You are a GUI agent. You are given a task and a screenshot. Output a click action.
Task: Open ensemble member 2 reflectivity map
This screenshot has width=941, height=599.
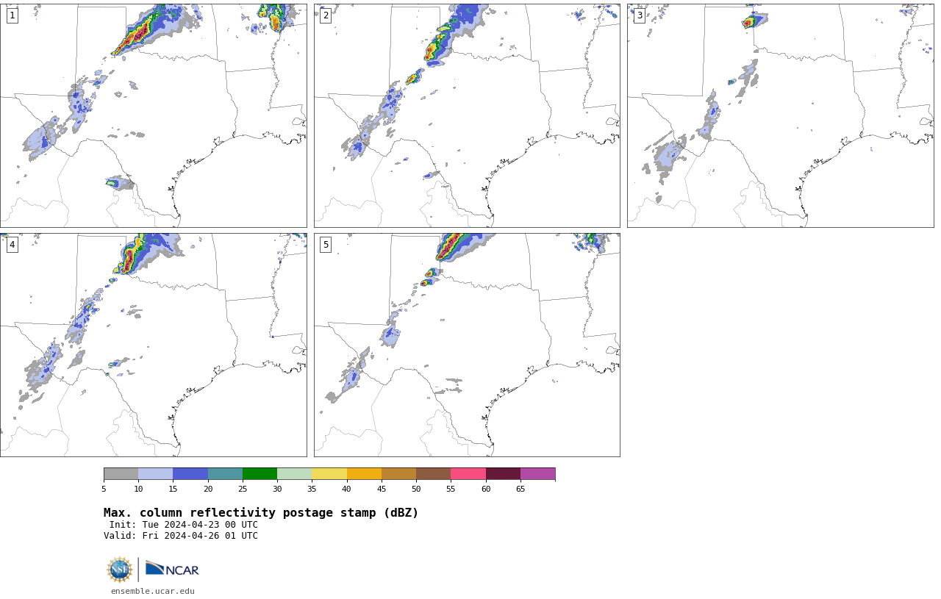[x=467, y=115]
